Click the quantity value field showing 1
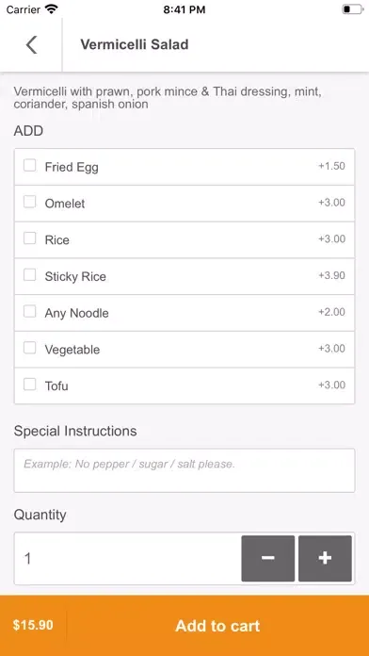 click(x=127, y=559)
